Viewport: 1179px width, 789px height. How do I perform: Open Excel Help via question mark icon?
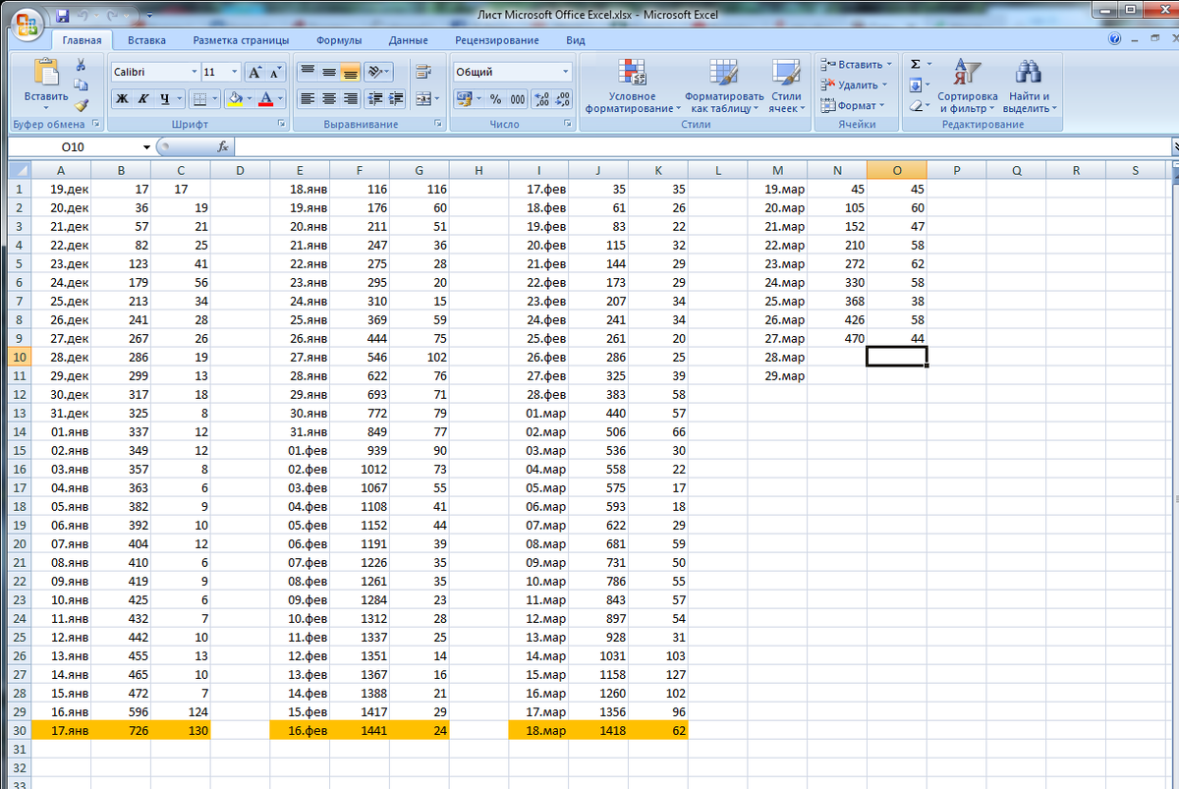point(1114,40)
